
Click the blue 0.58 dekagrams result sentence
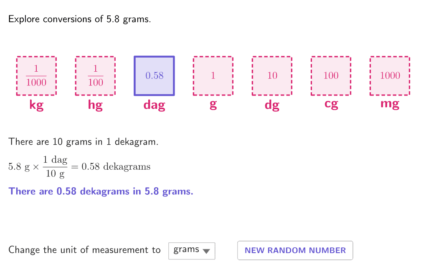(x=101, y=191)
